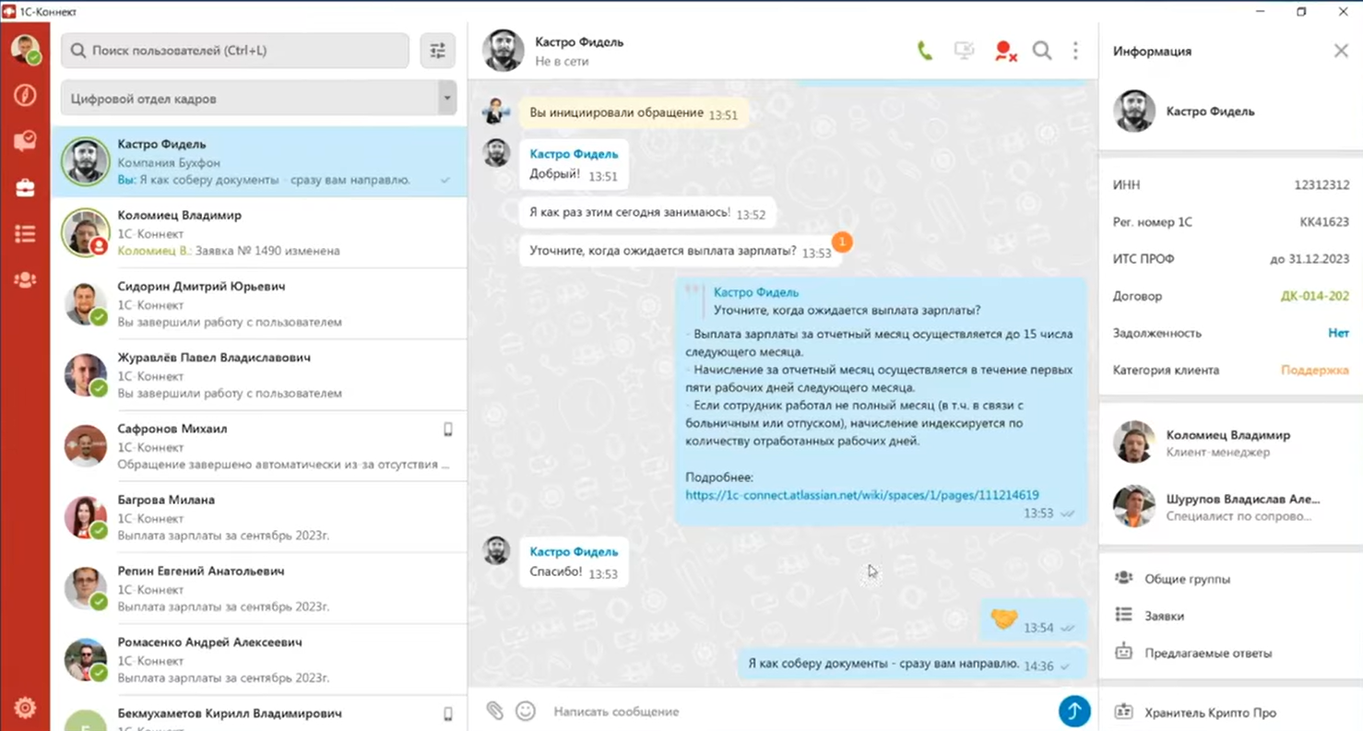Open Предлагаемые ответы in info panel
The image size is (1363, 731).
point(1207,653)
